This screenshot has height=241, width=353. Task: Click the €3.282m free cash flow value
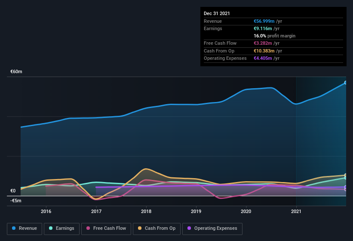tap(263, 43)
